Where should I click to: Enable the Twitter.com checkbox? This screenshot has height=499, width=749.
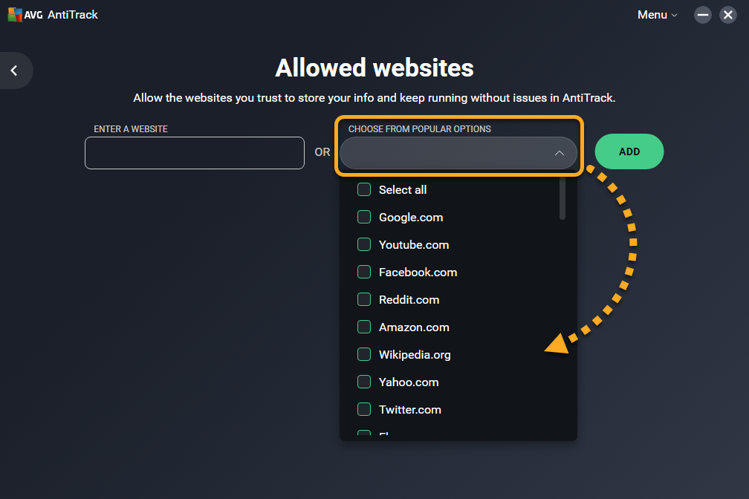[364, 410]
